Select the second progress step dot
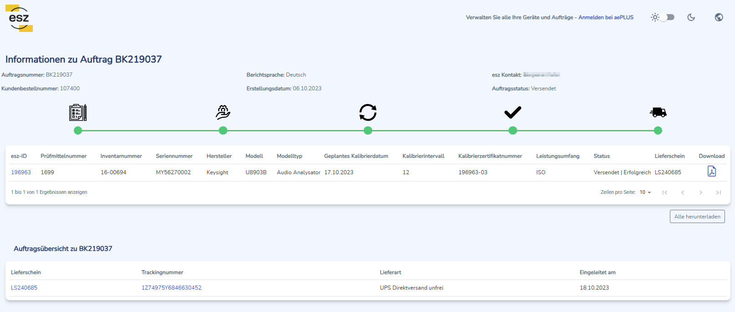Viewport: 735px width, 312px height. click(x=223, y=131)
